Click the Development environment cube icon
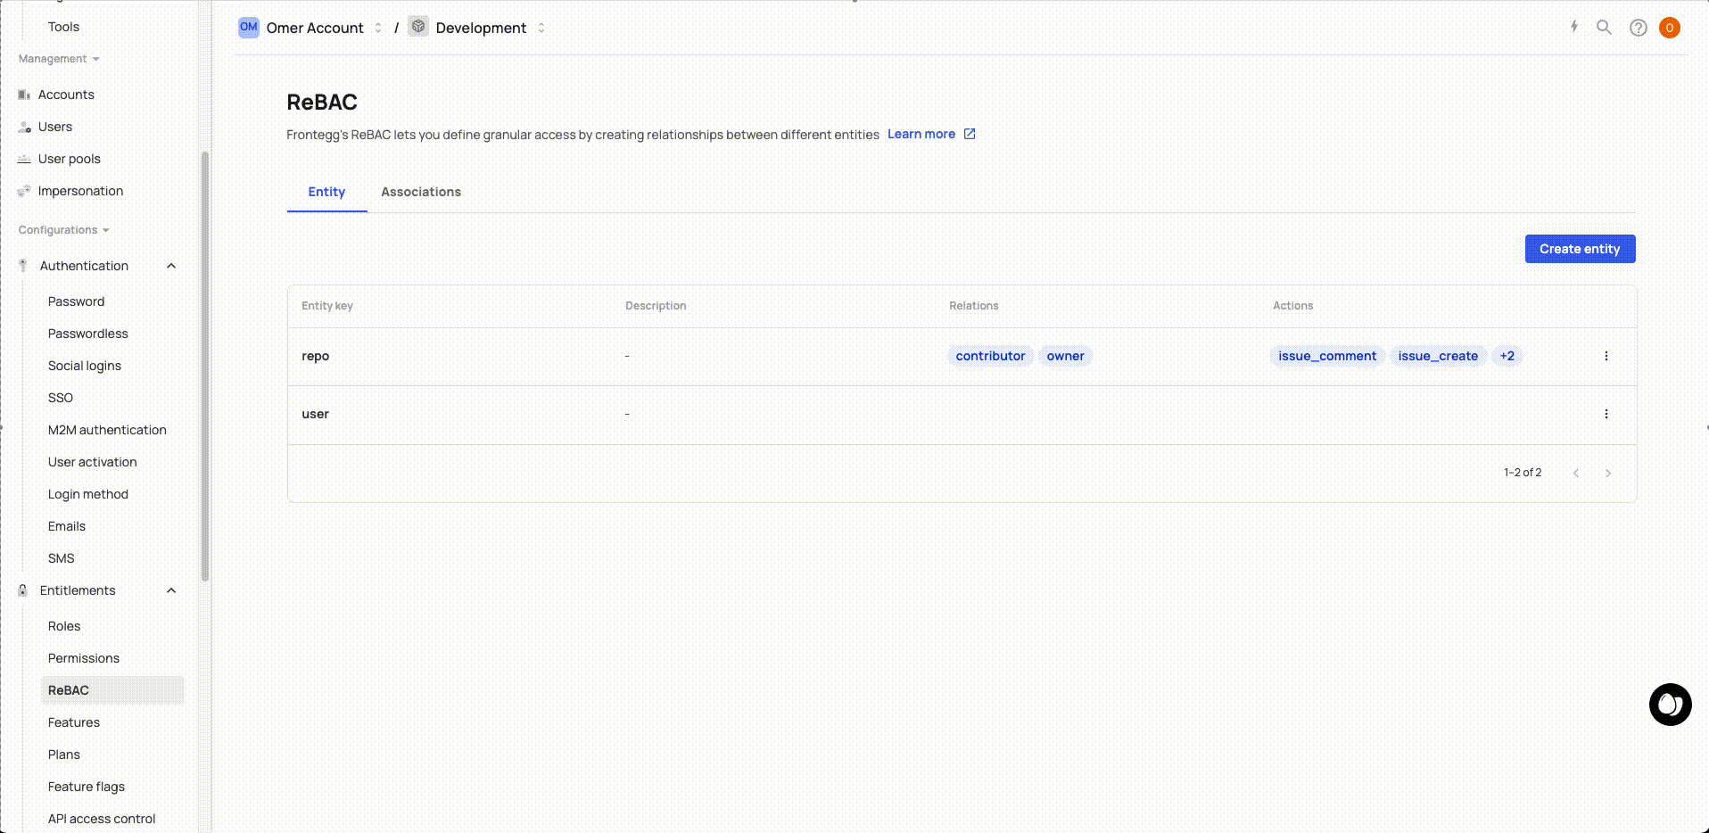1709x833 pixels. (417, 27)
